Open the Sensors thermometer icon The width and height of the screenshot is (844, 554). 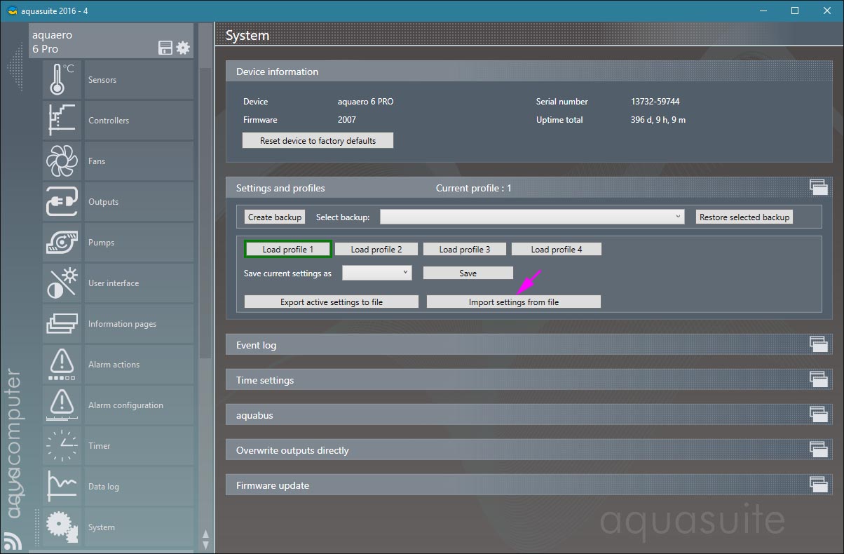[62, 80]
